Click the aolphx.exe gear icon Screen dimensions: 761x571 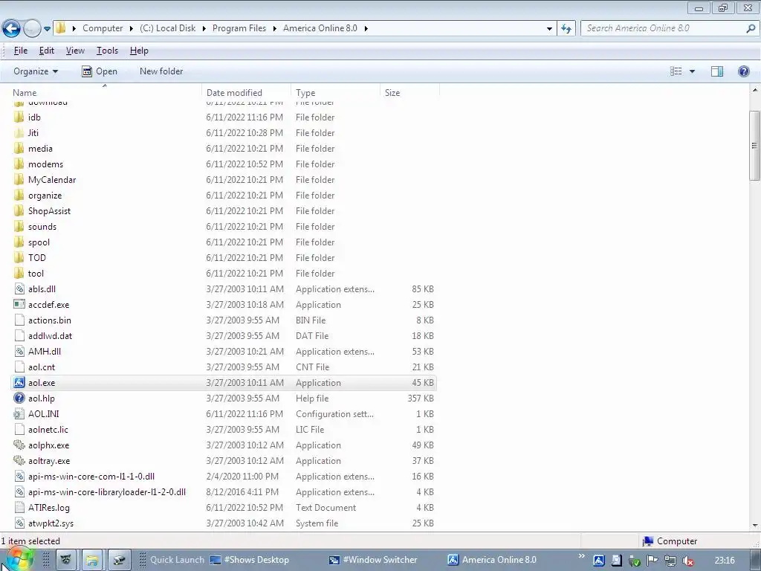pos(19,445)
